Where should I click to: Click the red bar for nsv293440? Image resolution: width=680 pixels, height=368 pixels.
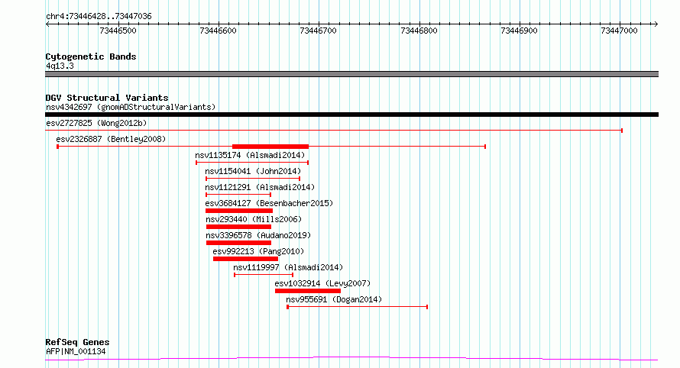[238, 227]
